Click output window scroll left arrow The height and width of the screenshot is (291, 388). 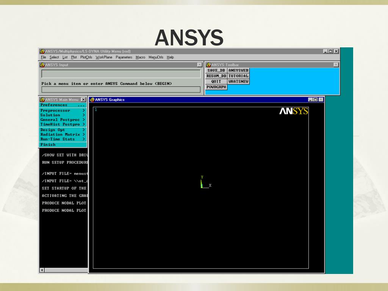pos(42,270)
